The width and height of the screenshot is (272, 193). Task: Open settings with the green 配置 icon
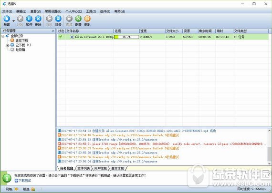[78, 19]
